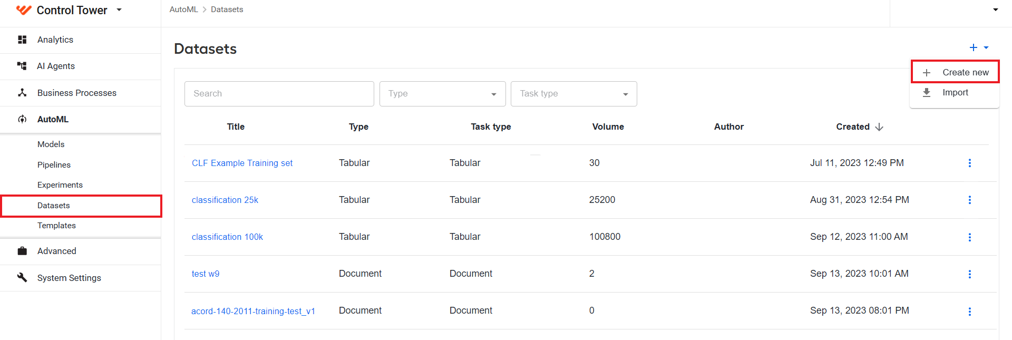Click the Import download icon

(927, 93)
